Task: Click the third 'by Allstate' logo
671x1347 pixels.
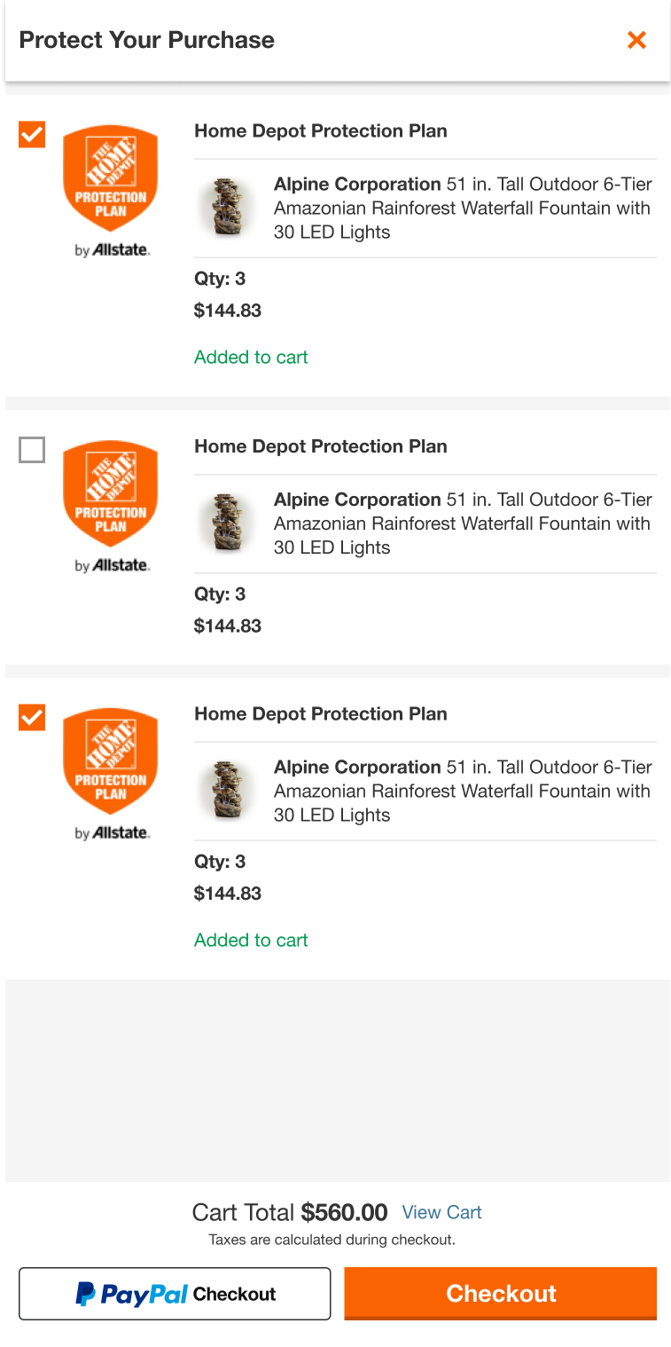Action: (113, 833)
